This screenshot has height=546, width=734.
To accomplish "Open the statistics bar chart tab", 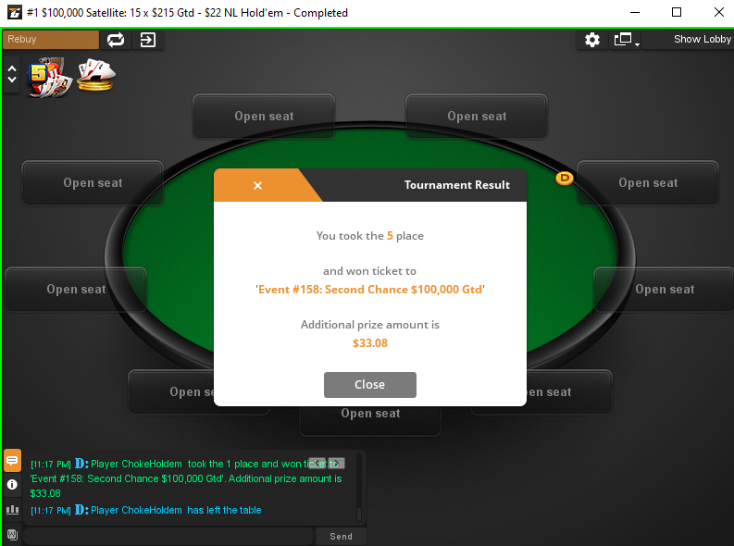I will 12,510.
